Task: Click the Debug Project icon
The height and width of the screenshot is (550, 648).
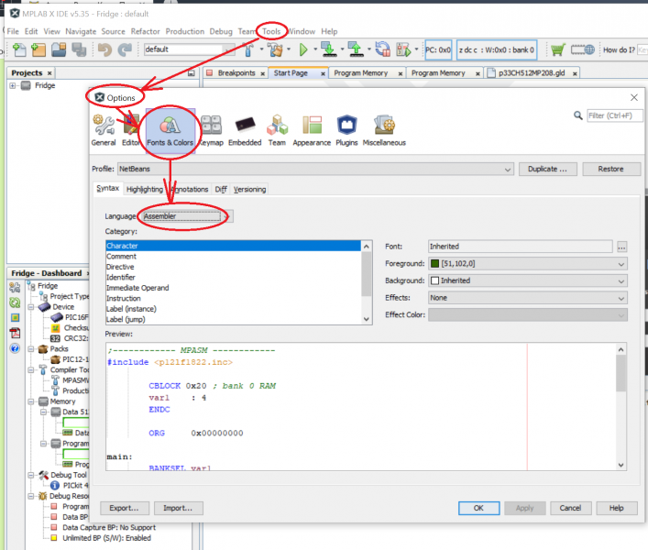Action: (x=403, y=49)
